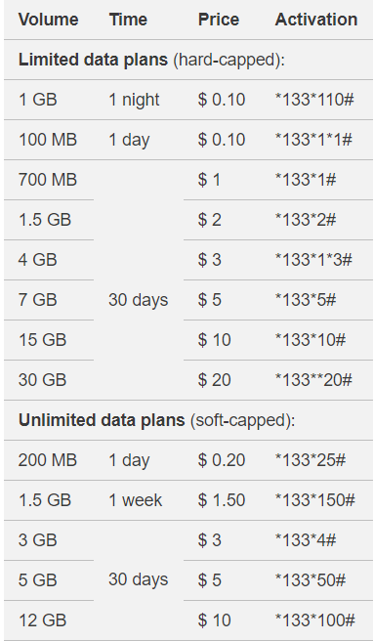374x641 pixels.
Task: Click the Activation column header
Action: (x=316, y=20)
